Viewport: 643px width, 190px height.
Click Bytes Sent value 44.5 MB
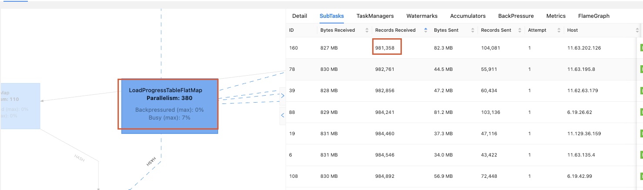pos(443,69)
